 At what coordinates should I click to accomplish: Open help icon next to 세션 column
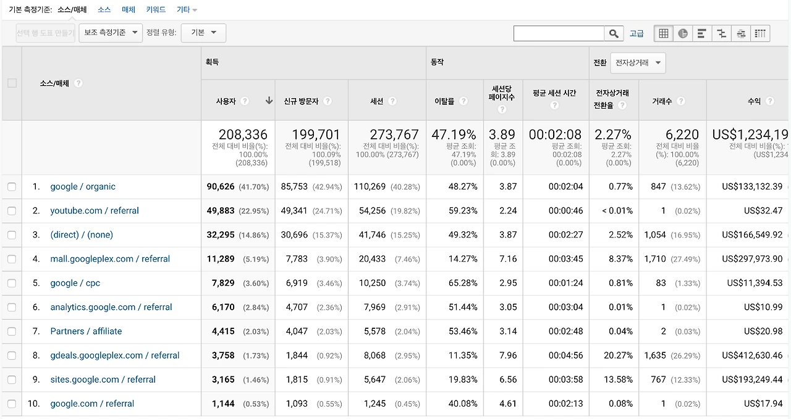tap(392, 101)
